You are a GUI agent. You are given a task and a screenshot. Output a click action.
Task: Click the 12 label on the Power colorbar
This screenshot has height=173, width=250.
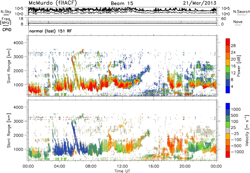(x=233, y=73)
